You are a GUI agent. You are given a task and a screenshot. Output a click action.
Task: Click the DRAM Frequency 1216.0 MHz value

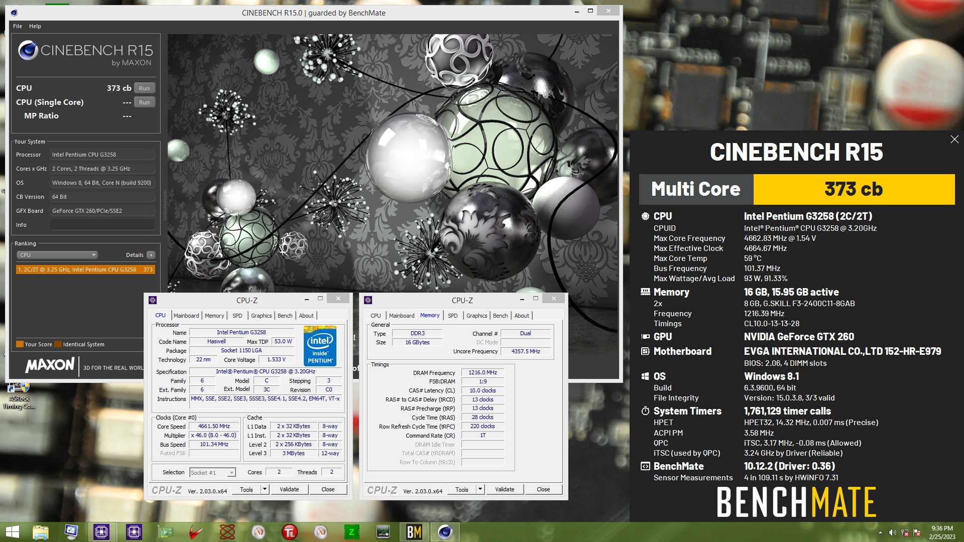(483, 372)
